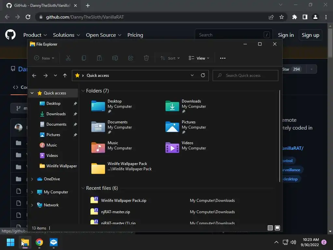Click the clock and date in taskbar
333x250 pixels.
310,242
